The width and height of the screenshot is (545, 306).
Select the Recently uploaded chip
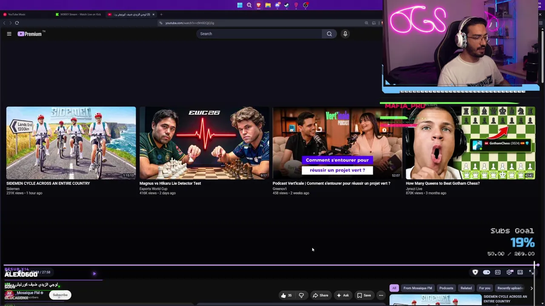510,288
